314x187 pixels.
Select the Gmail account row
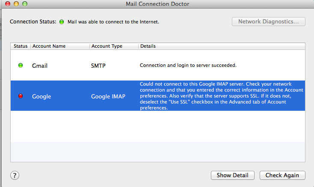coord(158,65)
